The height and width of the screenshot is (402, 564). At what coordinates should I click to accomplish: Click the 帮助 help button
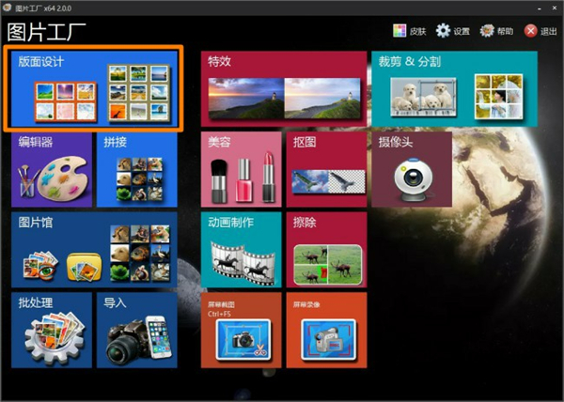click(x=496, y=31)
